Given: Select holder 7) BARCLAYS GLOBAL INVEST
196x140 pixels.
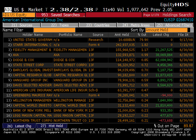Looking at the screenshot, I should click(31, 70).
